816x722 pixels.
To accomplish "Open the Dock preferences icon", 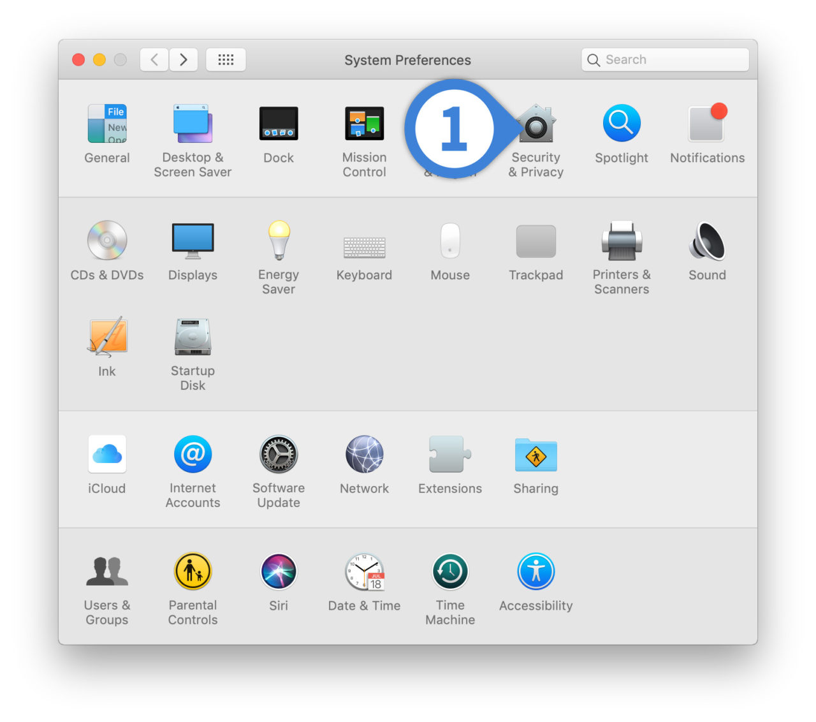I will point(279,124).
